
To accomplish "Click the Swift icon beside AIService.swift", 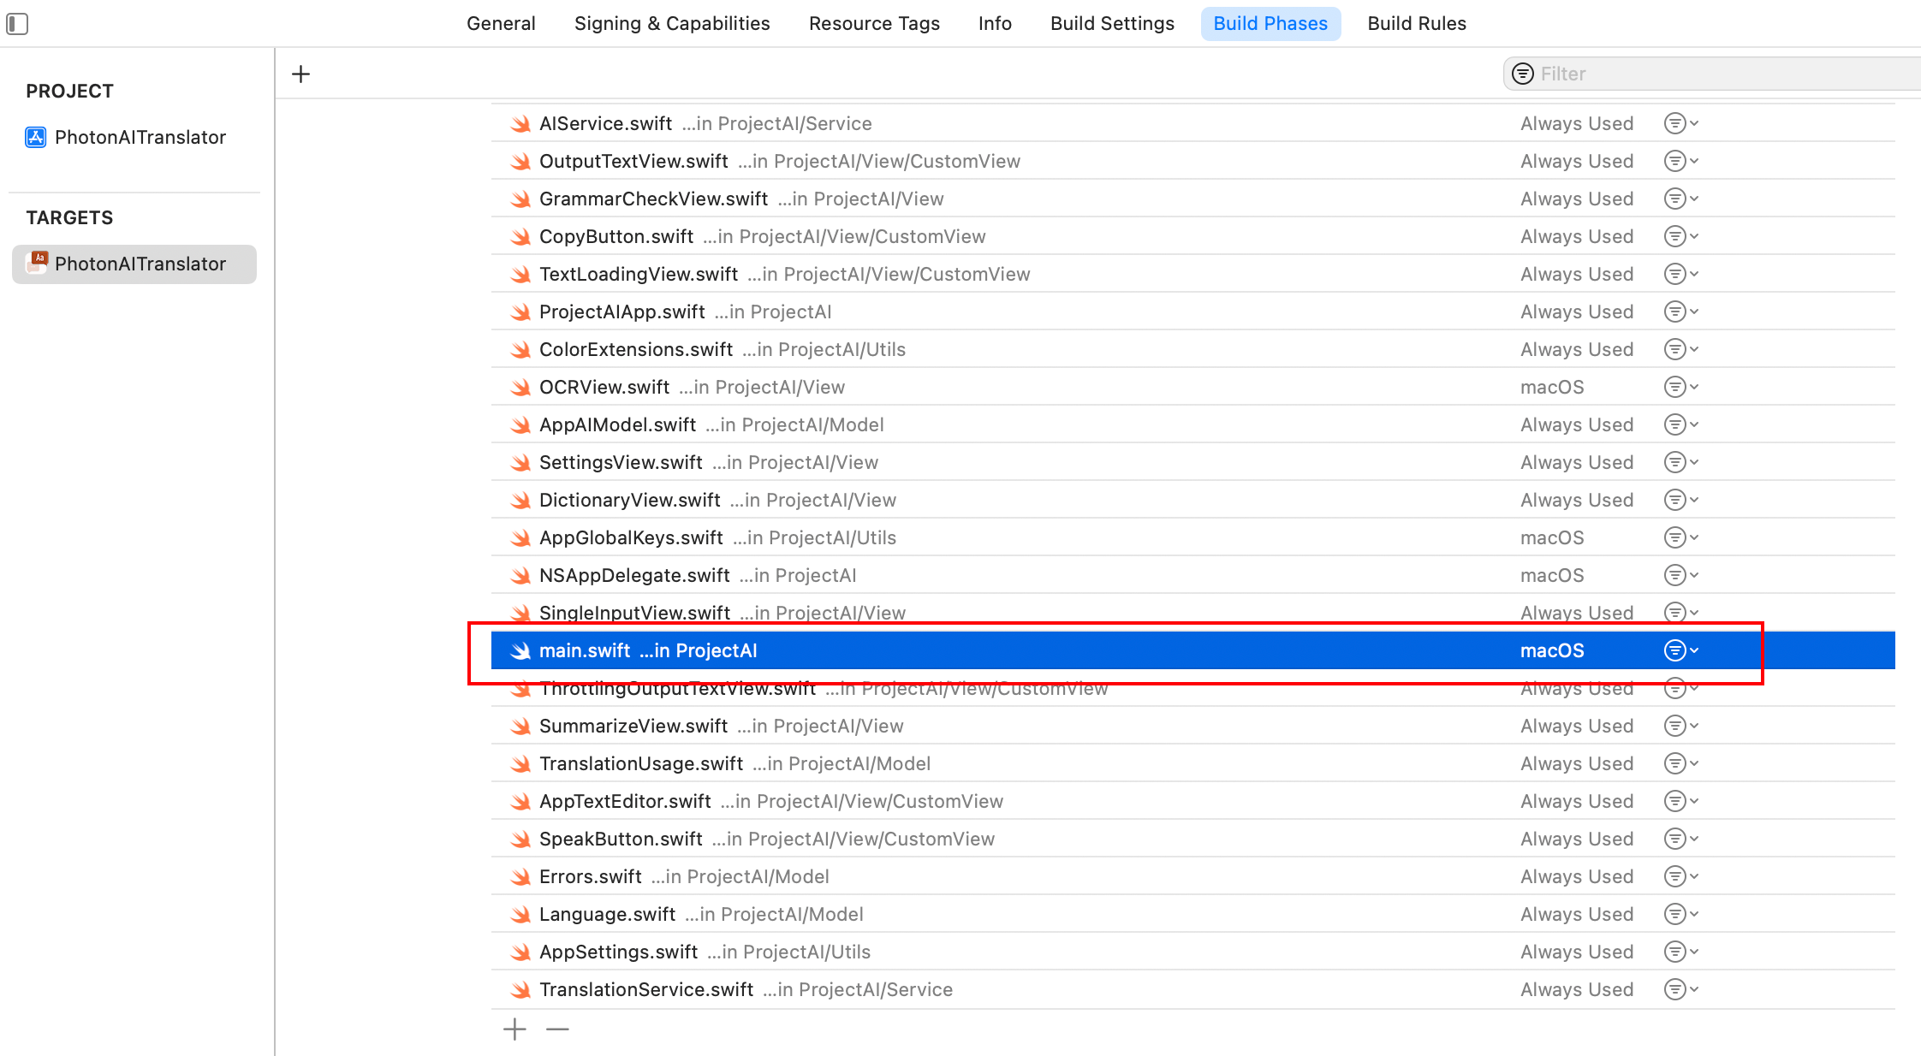I will (520, 123).
